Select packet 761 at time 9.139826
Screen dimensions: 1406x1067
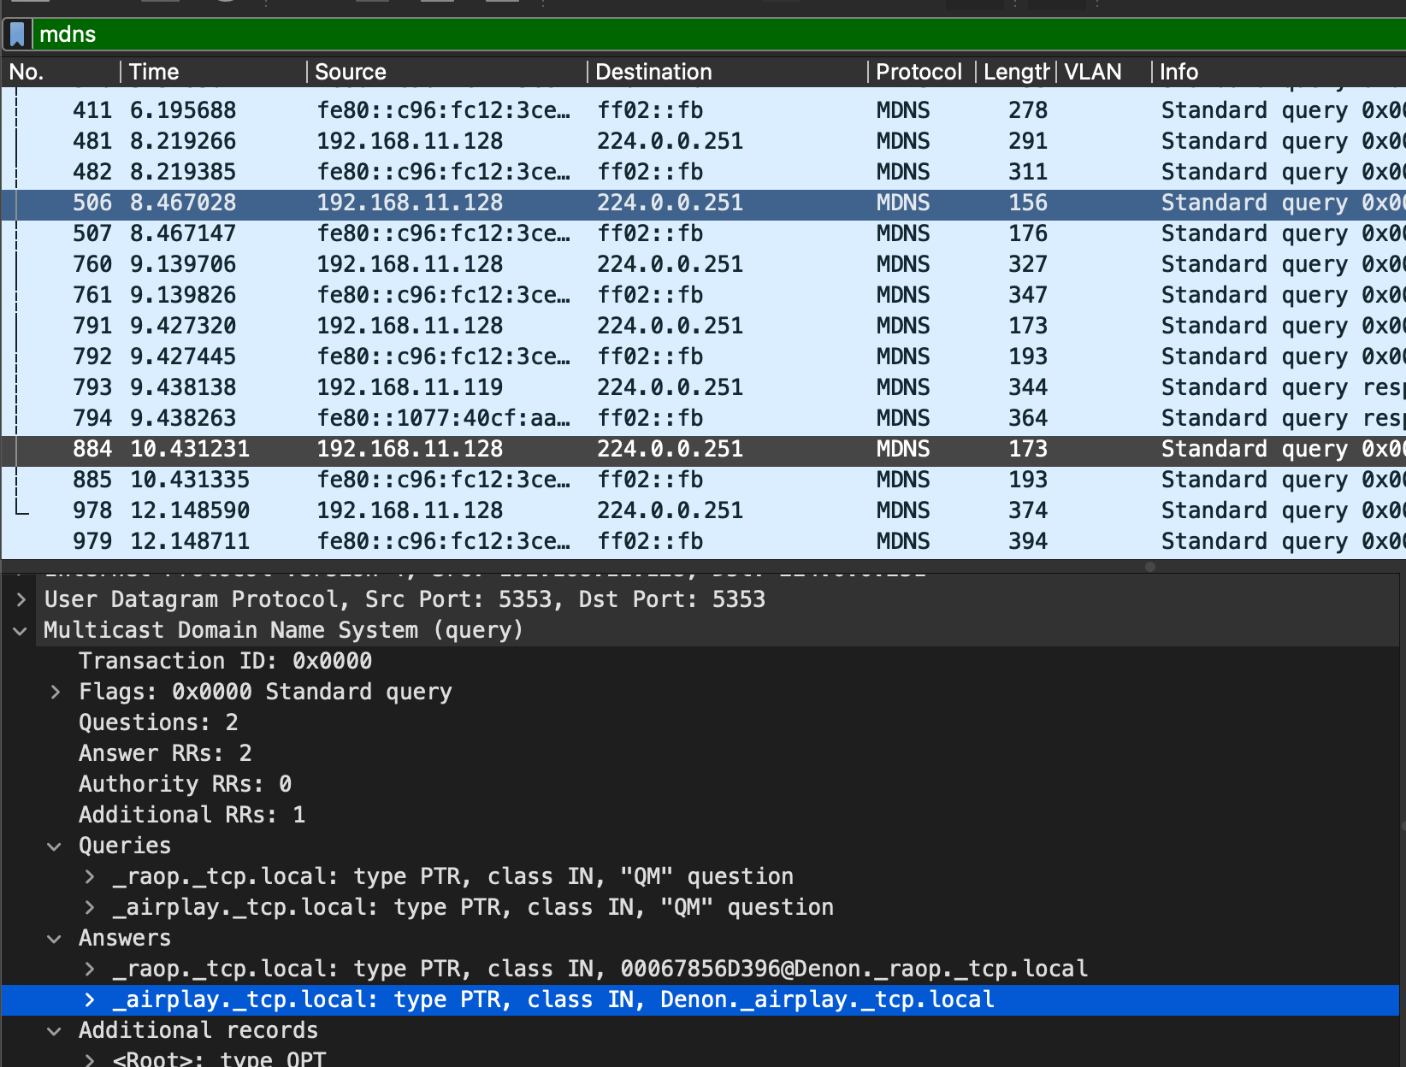coord(703,295)
